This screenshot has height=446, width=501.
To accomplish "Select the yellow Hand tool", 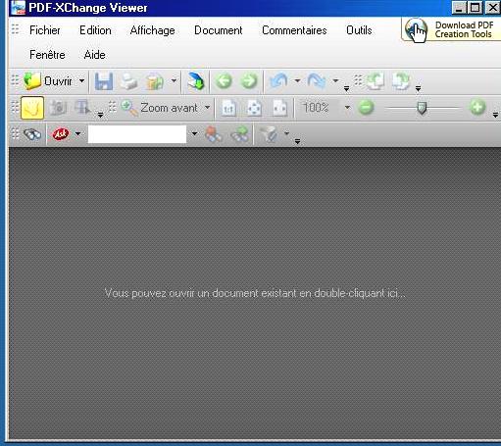I will click(x=32, y=108).
